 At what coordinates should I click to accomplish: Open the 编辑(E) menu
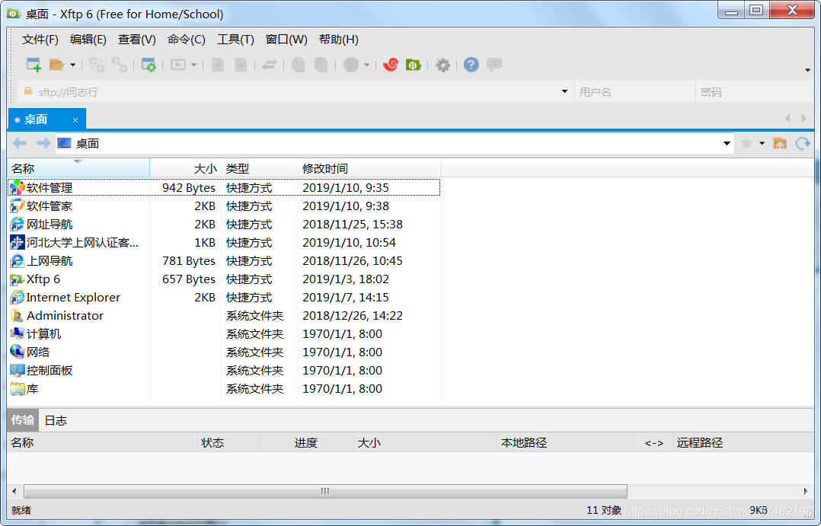point(88,40)
